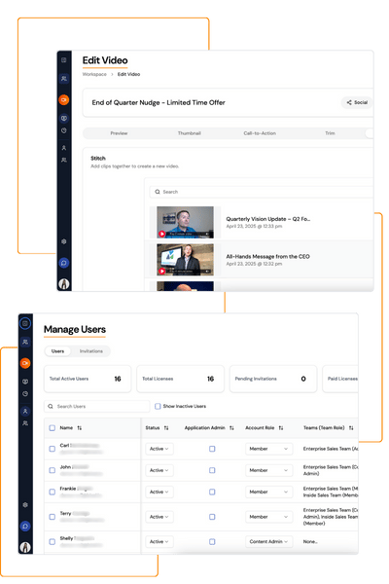Viewport: 389px width, 584px height.
Task: Open the settings gear in Edit Video sidebar
Action: pyautogui.click(x=63, y=241)
